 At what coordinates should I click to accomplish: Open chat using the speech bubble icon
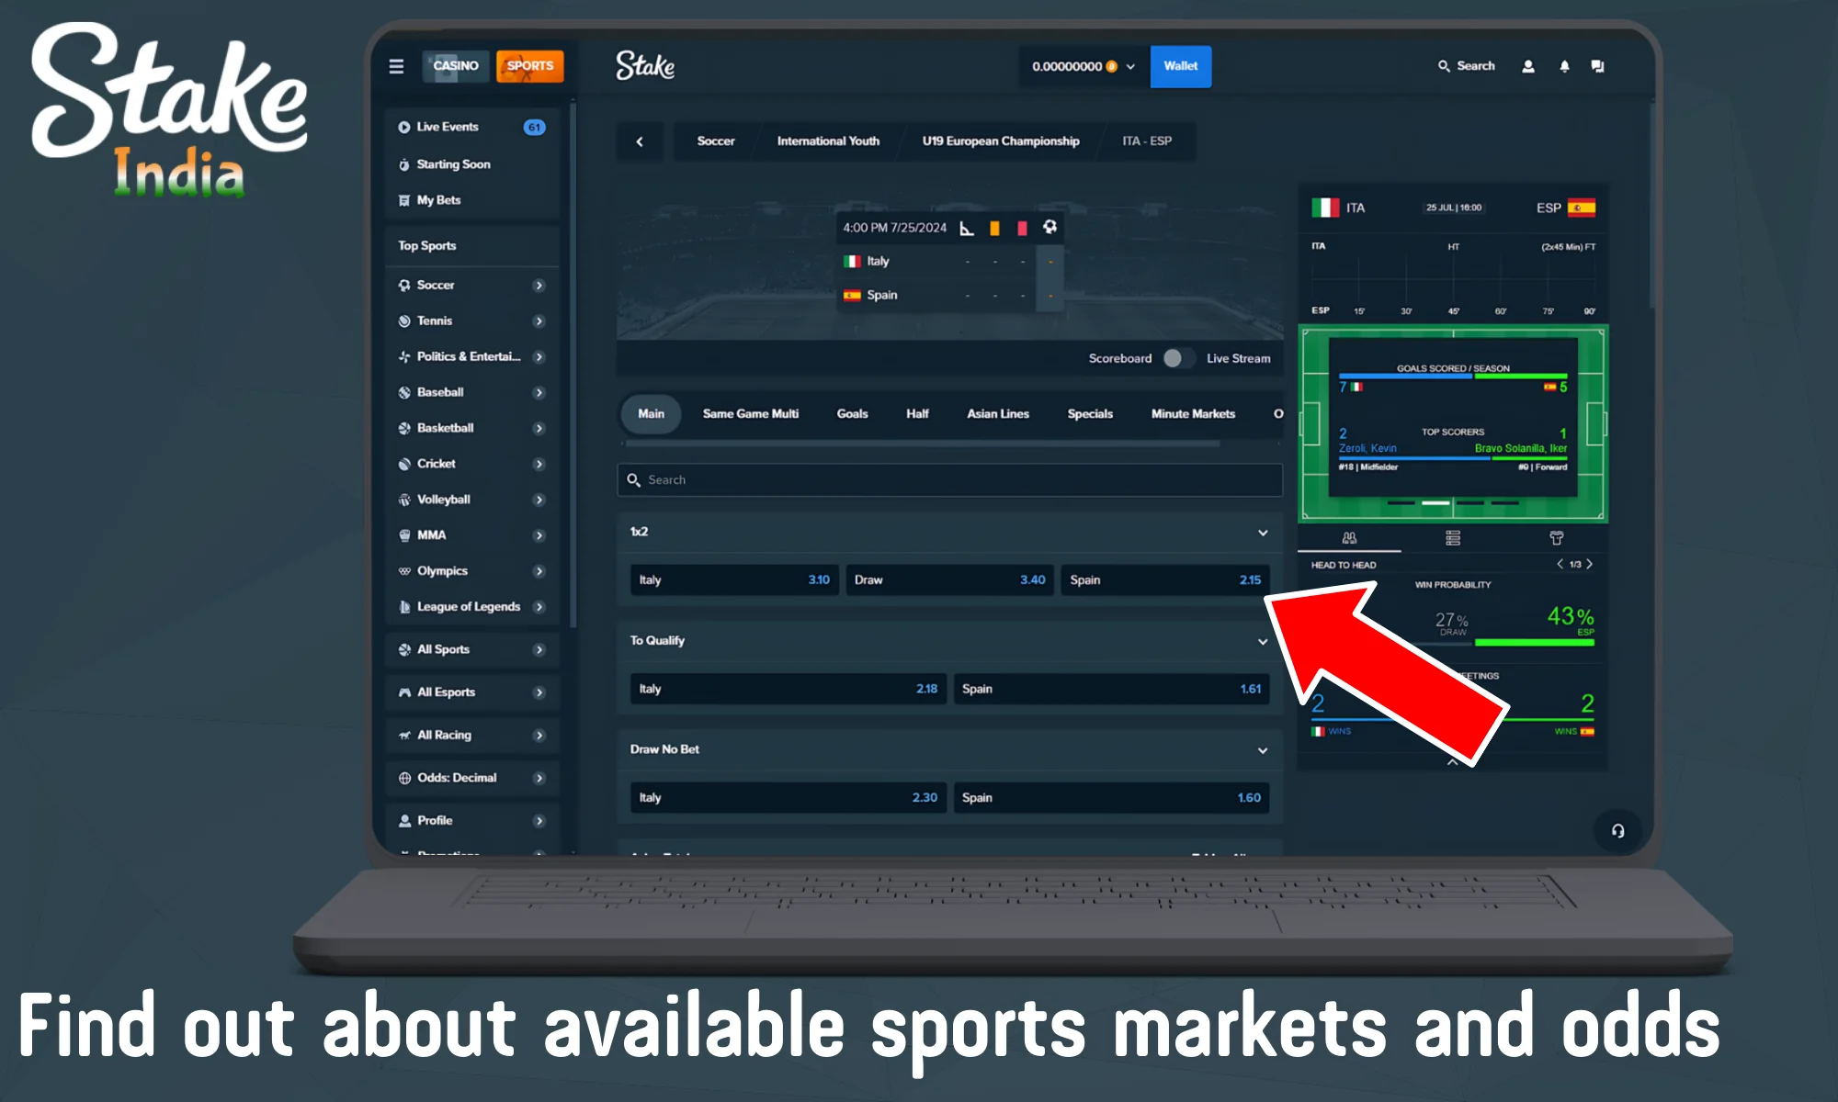(1598, 66)
